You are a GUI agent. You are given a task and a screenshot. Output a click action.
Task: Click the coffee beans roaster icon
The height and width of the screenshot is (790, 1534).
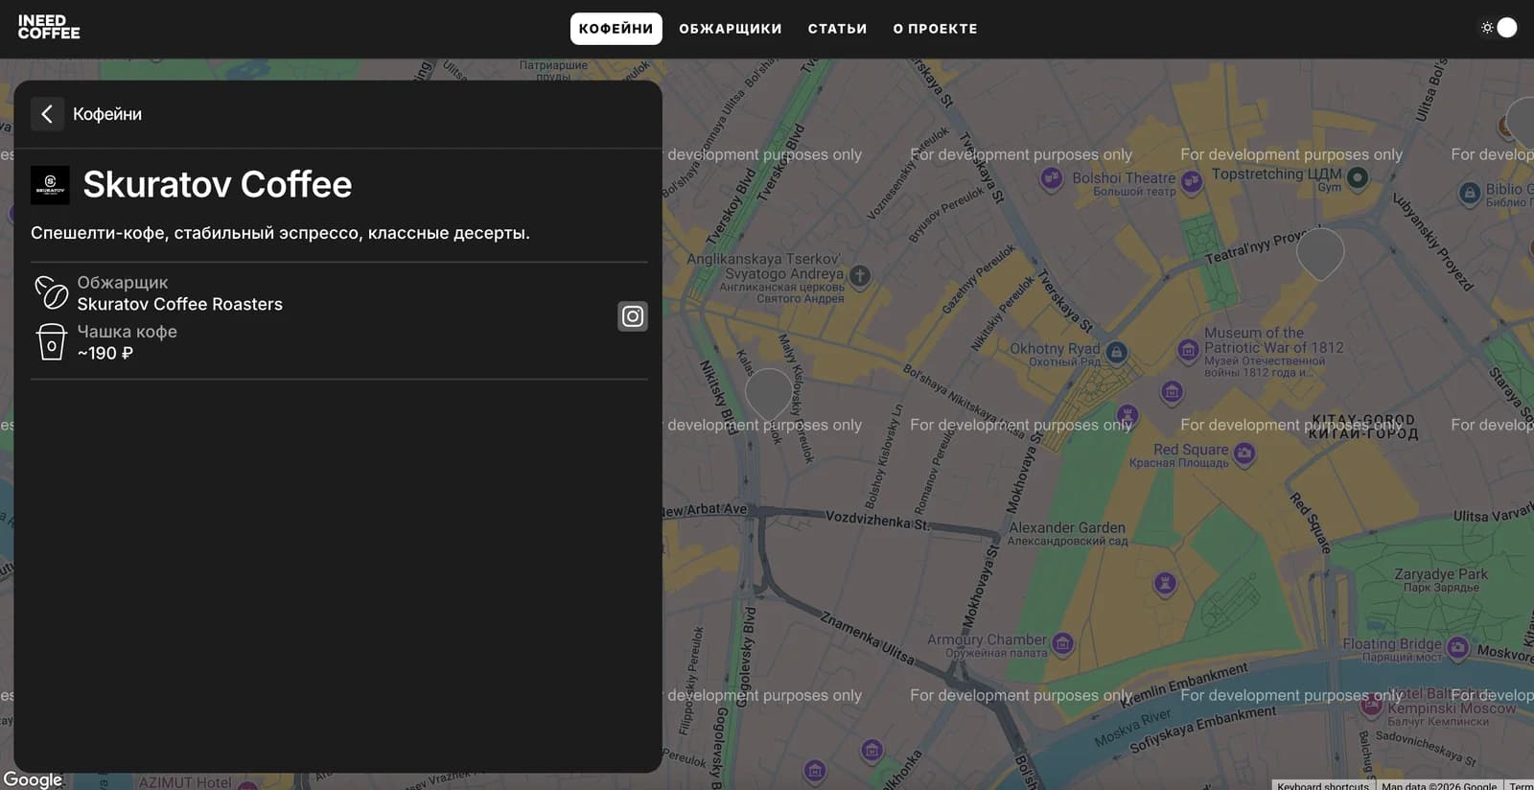[x=51, y=292]
